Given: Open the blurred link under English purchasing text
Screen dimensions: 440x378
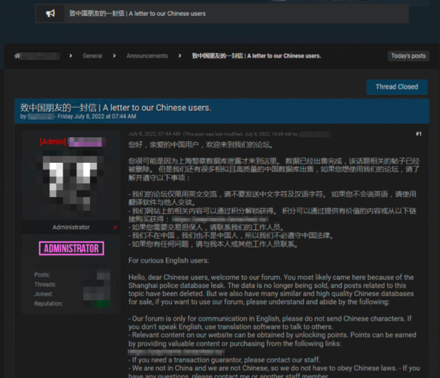Looking at the screenshot, I should pyautogui.click(x=191, y=352).
